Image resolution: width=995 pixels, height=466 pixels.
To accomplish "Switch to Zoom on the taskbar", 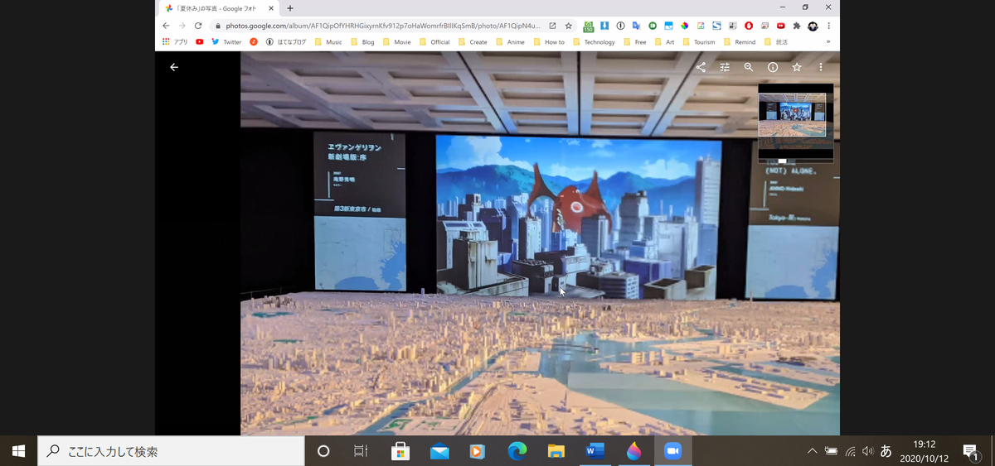I will (x=672, y=451).
